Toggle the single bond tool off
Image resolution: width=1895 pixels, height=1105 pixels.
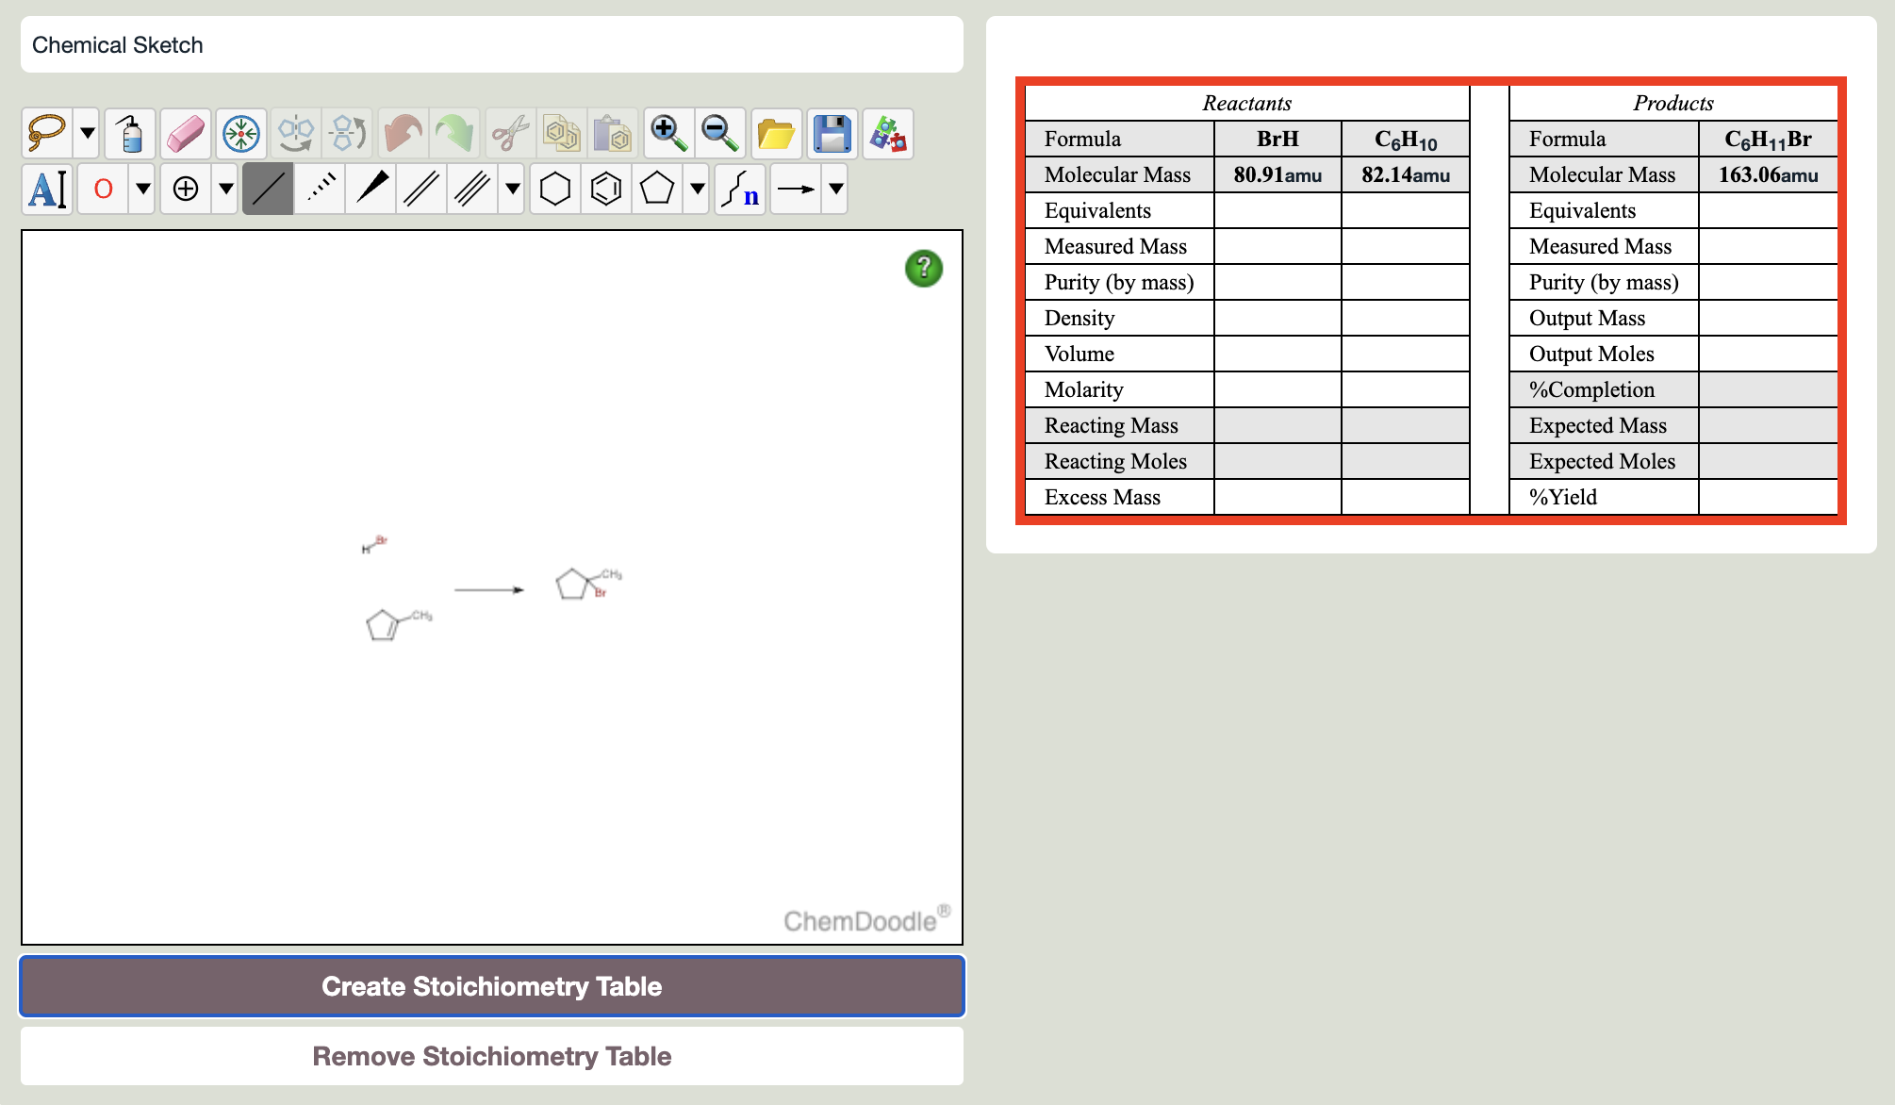click(x=267, y=189)
